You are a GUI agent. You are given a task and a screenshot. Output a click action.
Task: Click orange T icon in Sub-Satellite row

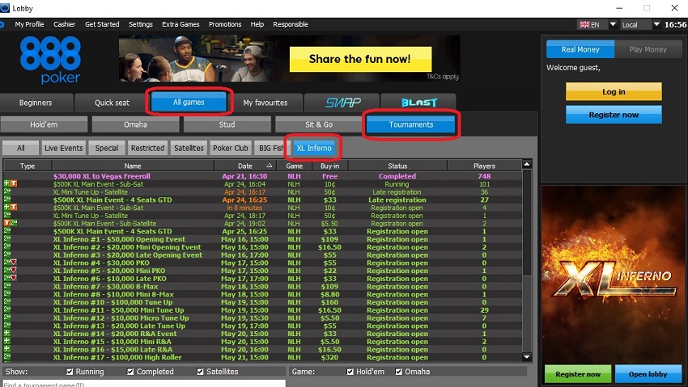6,223
